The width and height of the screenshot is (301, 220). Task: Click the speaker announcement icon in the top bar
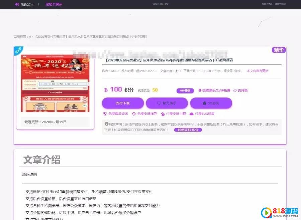[17, 4]
